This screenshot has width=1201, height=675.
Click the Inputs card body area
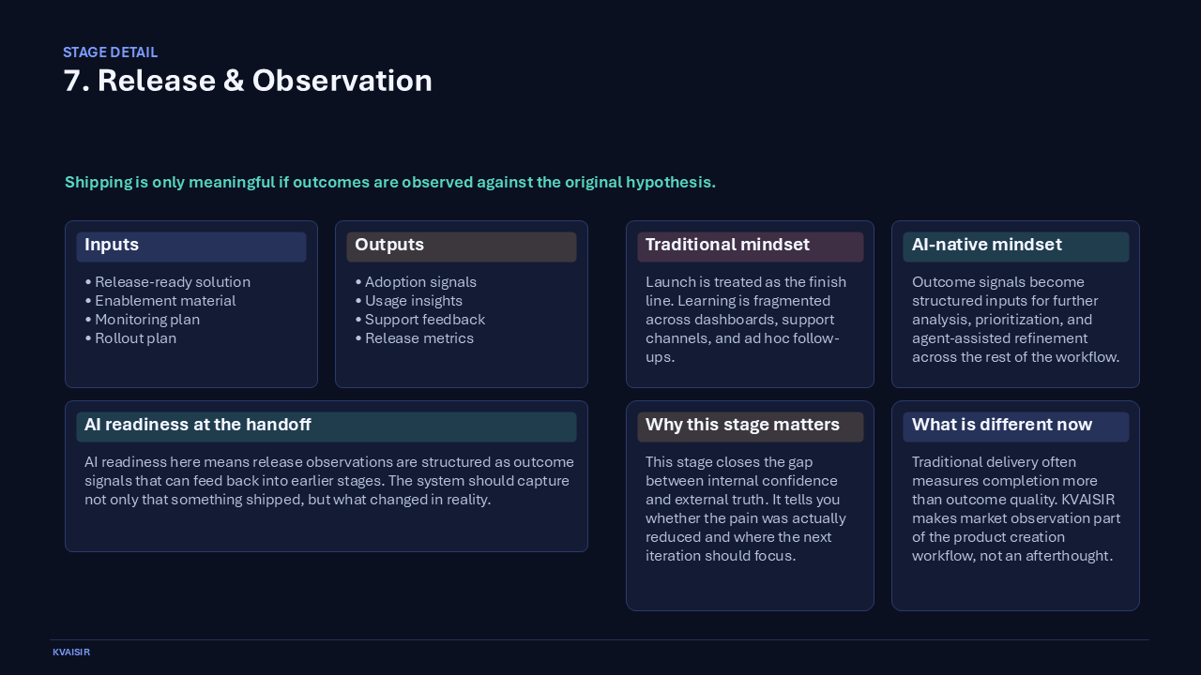coord(190,309)
